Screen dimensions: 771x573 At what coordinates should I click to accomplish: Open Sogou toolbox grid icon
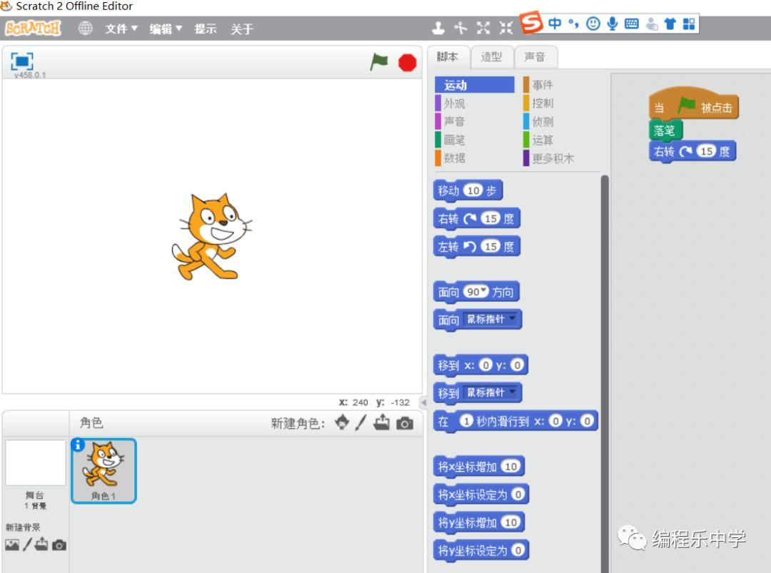(x=689, y=24)
